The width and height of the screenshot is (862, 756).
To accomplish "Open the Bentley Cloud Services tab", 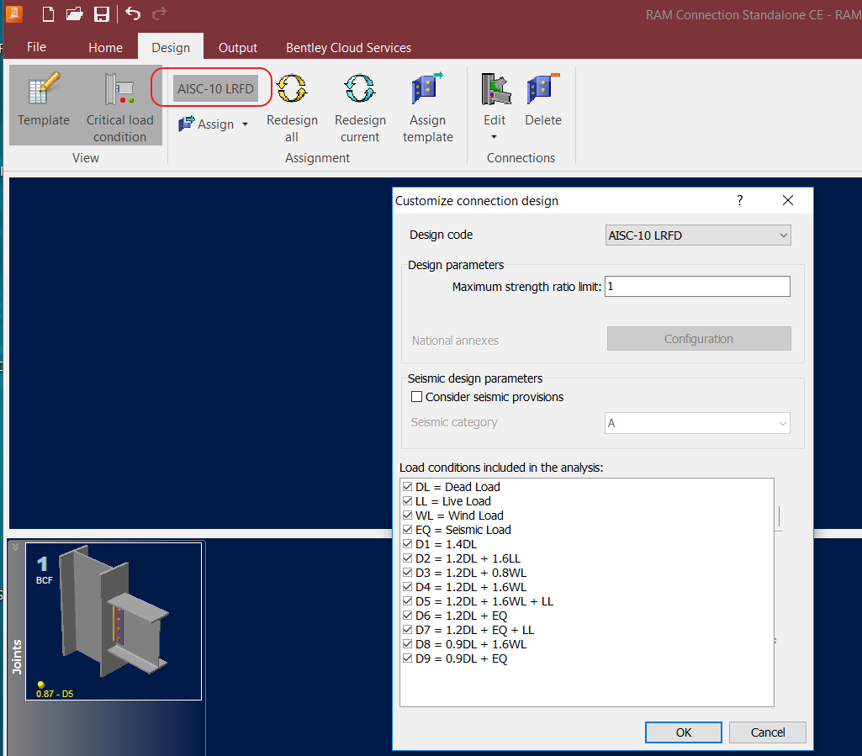I will coord(348,48).
